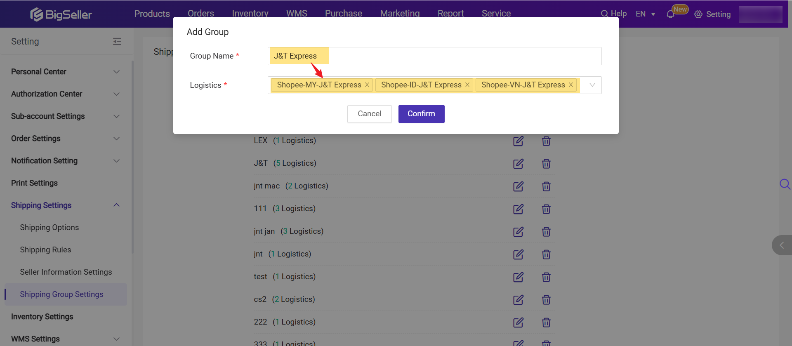
Task: Expand Notification Setting section
Action: point(117,161)
